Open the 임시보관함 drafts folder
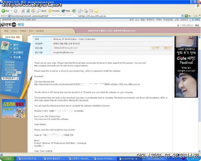201x161 pixels. coord(10,67)
